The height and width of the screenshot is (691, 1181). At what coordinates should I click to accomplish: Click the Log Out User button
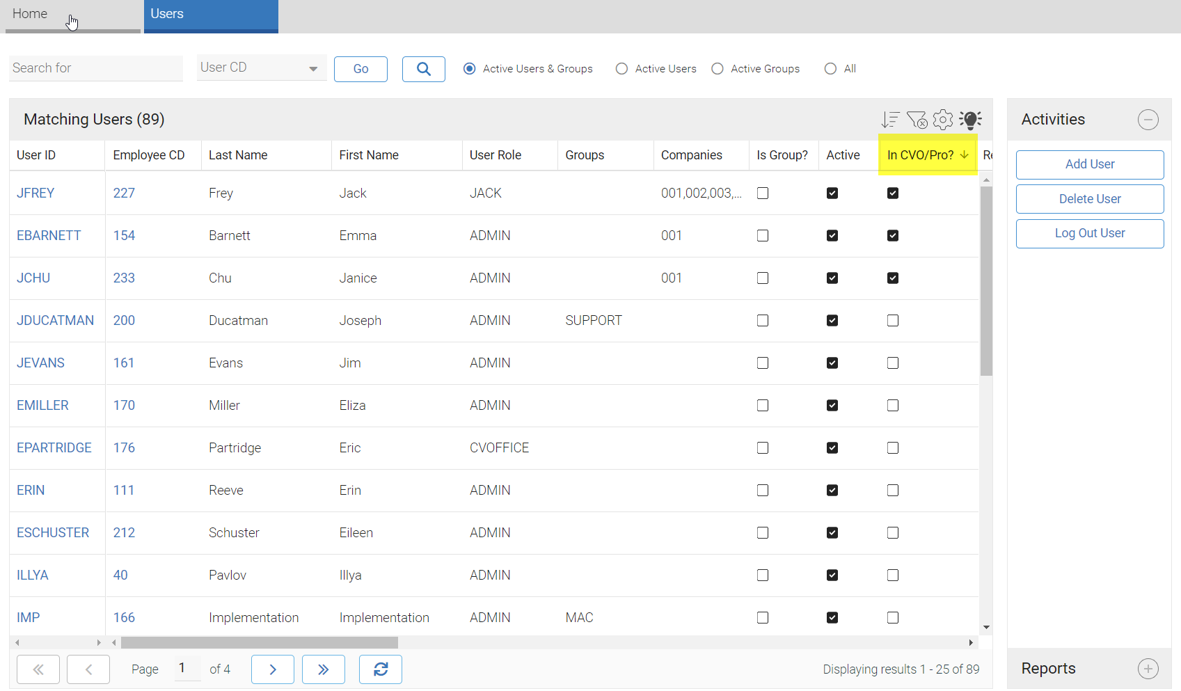pos(1090,233)
